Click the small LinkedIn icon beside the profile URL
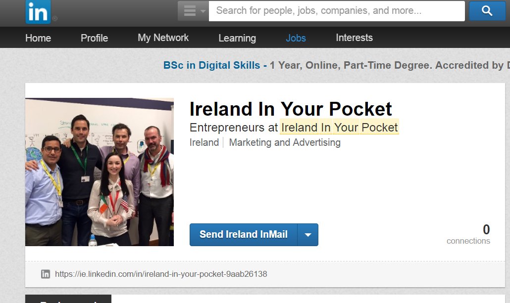This screenshot has width=510, height=303. 46,274
